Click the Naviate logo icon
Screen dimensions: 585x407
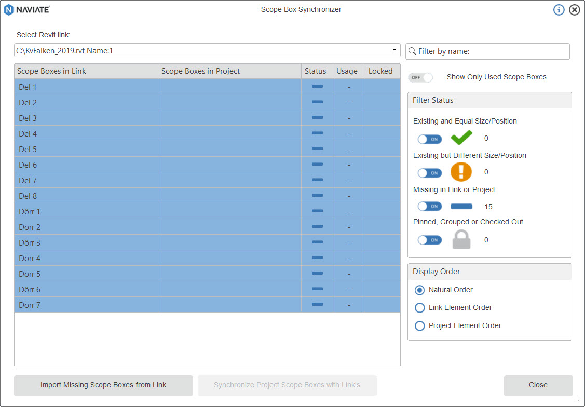coord(9,10)
